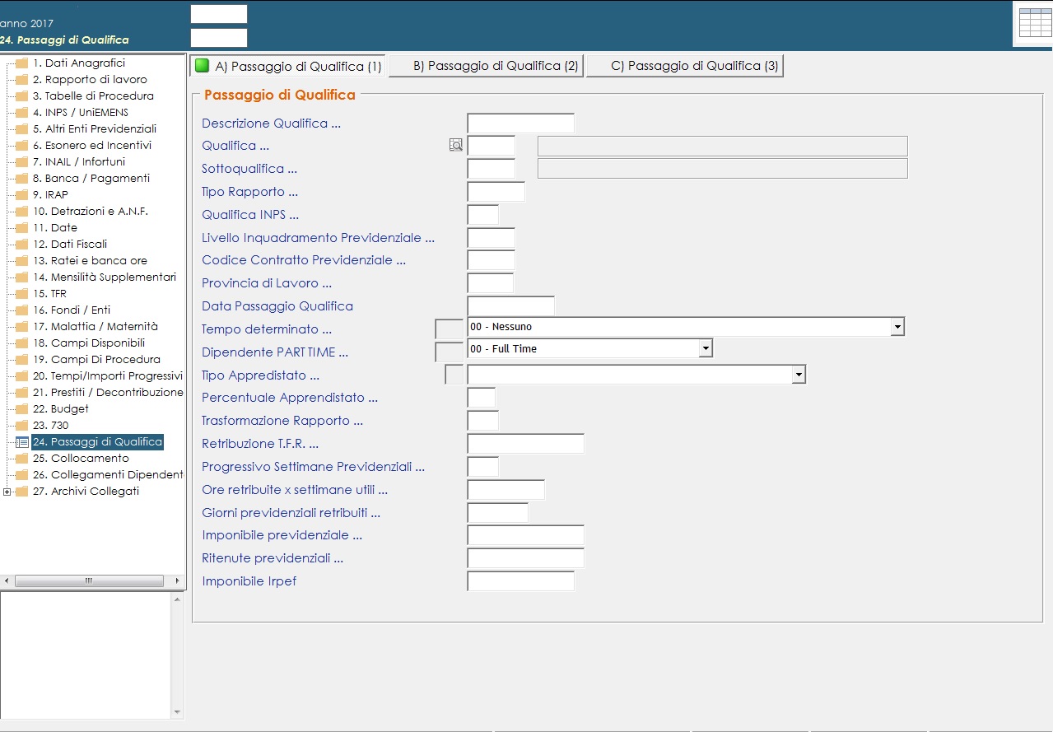Open the Dipendente PART TIME dropdown
Viewport: 1053px width, 732px height.
(x=705, y=349)
